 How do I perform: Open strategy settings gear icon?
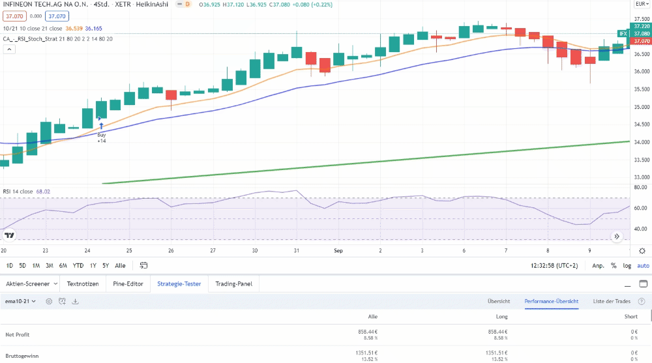(49, 302)
